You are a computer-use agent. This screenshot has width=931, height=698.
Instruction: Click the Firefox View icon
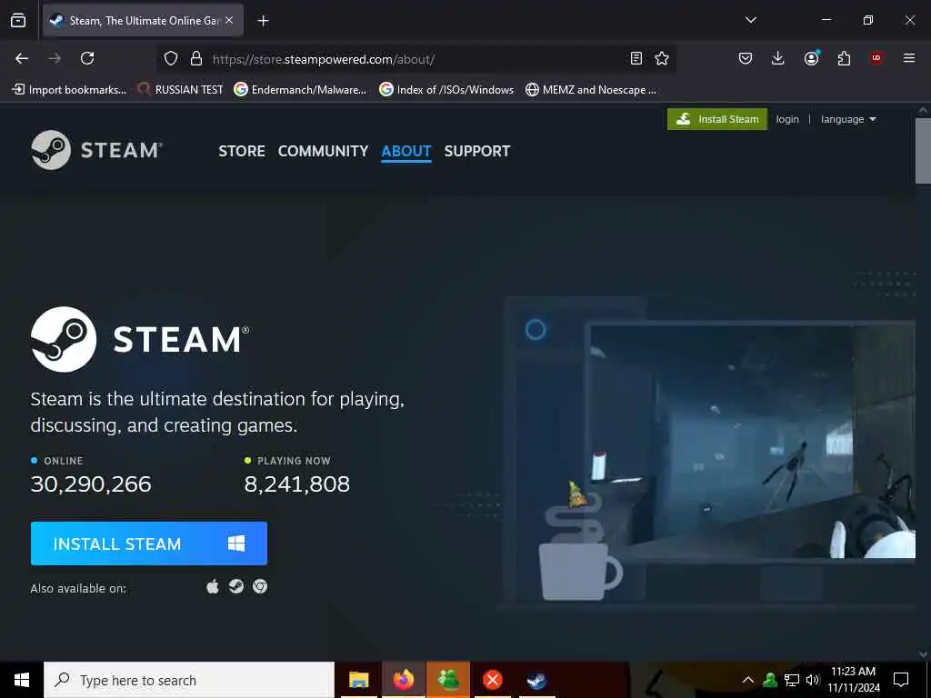[18, 21]
